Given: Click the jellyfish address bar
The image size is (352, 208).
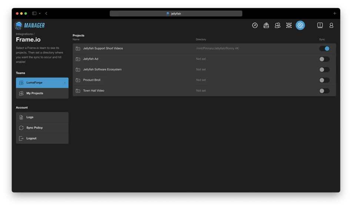Looking at the screenshot, I should pyautogui.click(x=176, y=13).
